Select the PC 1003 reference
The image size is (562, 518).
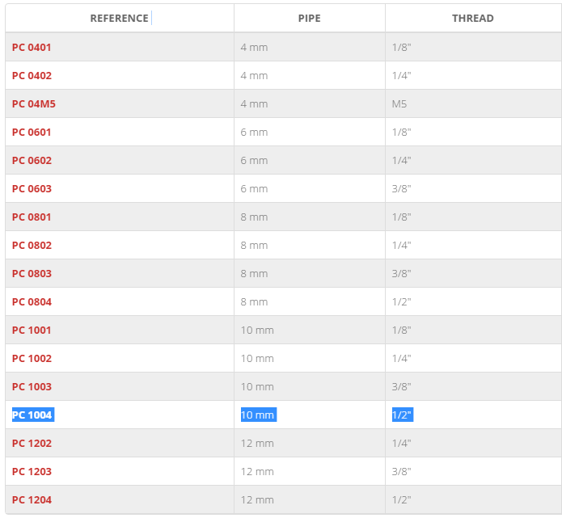click(x=32, y=387)
